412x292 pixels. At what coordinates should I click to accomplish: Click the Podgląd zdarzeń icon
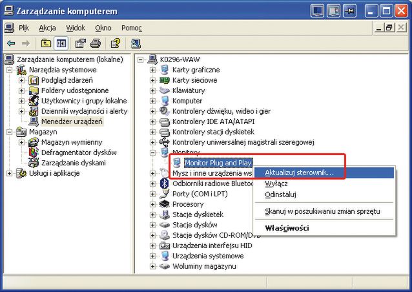[34, 80]
